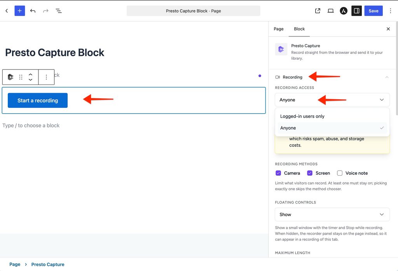Screen dimensions: 398x271
Task: Switch to the Page tab
Action: click(x=278, y=29)
